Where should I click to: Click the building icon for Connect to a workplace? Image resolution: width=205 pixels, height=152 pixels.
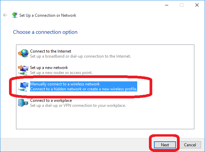tap(23, 103)
